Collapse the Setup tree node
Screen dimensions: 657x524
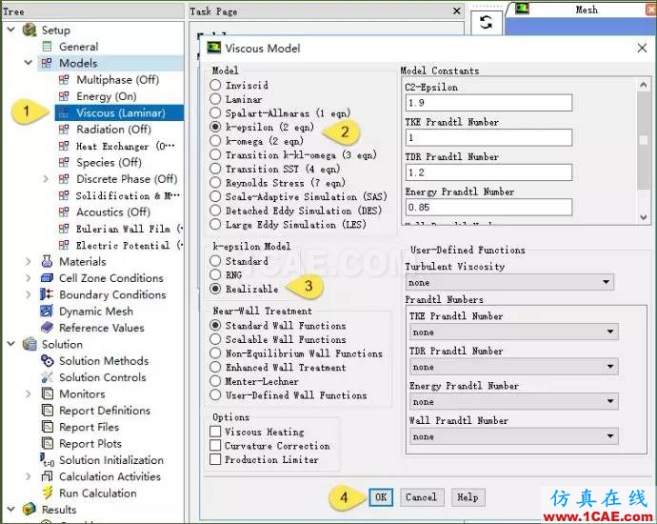coord(11,30)
